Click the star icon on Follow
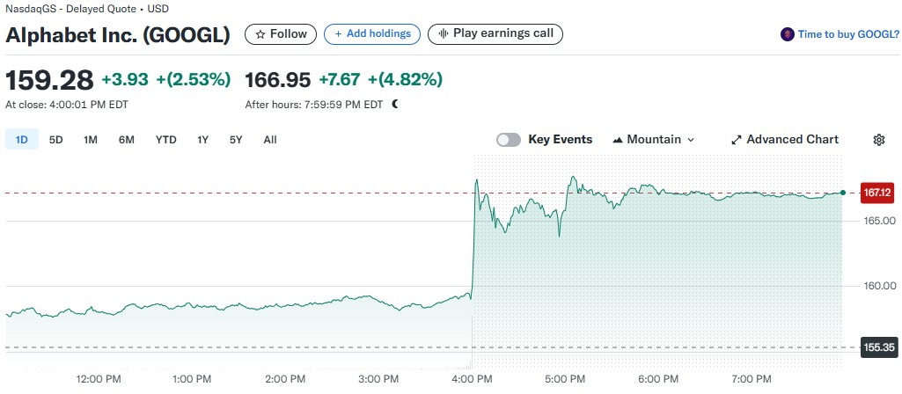 point(260,34)
